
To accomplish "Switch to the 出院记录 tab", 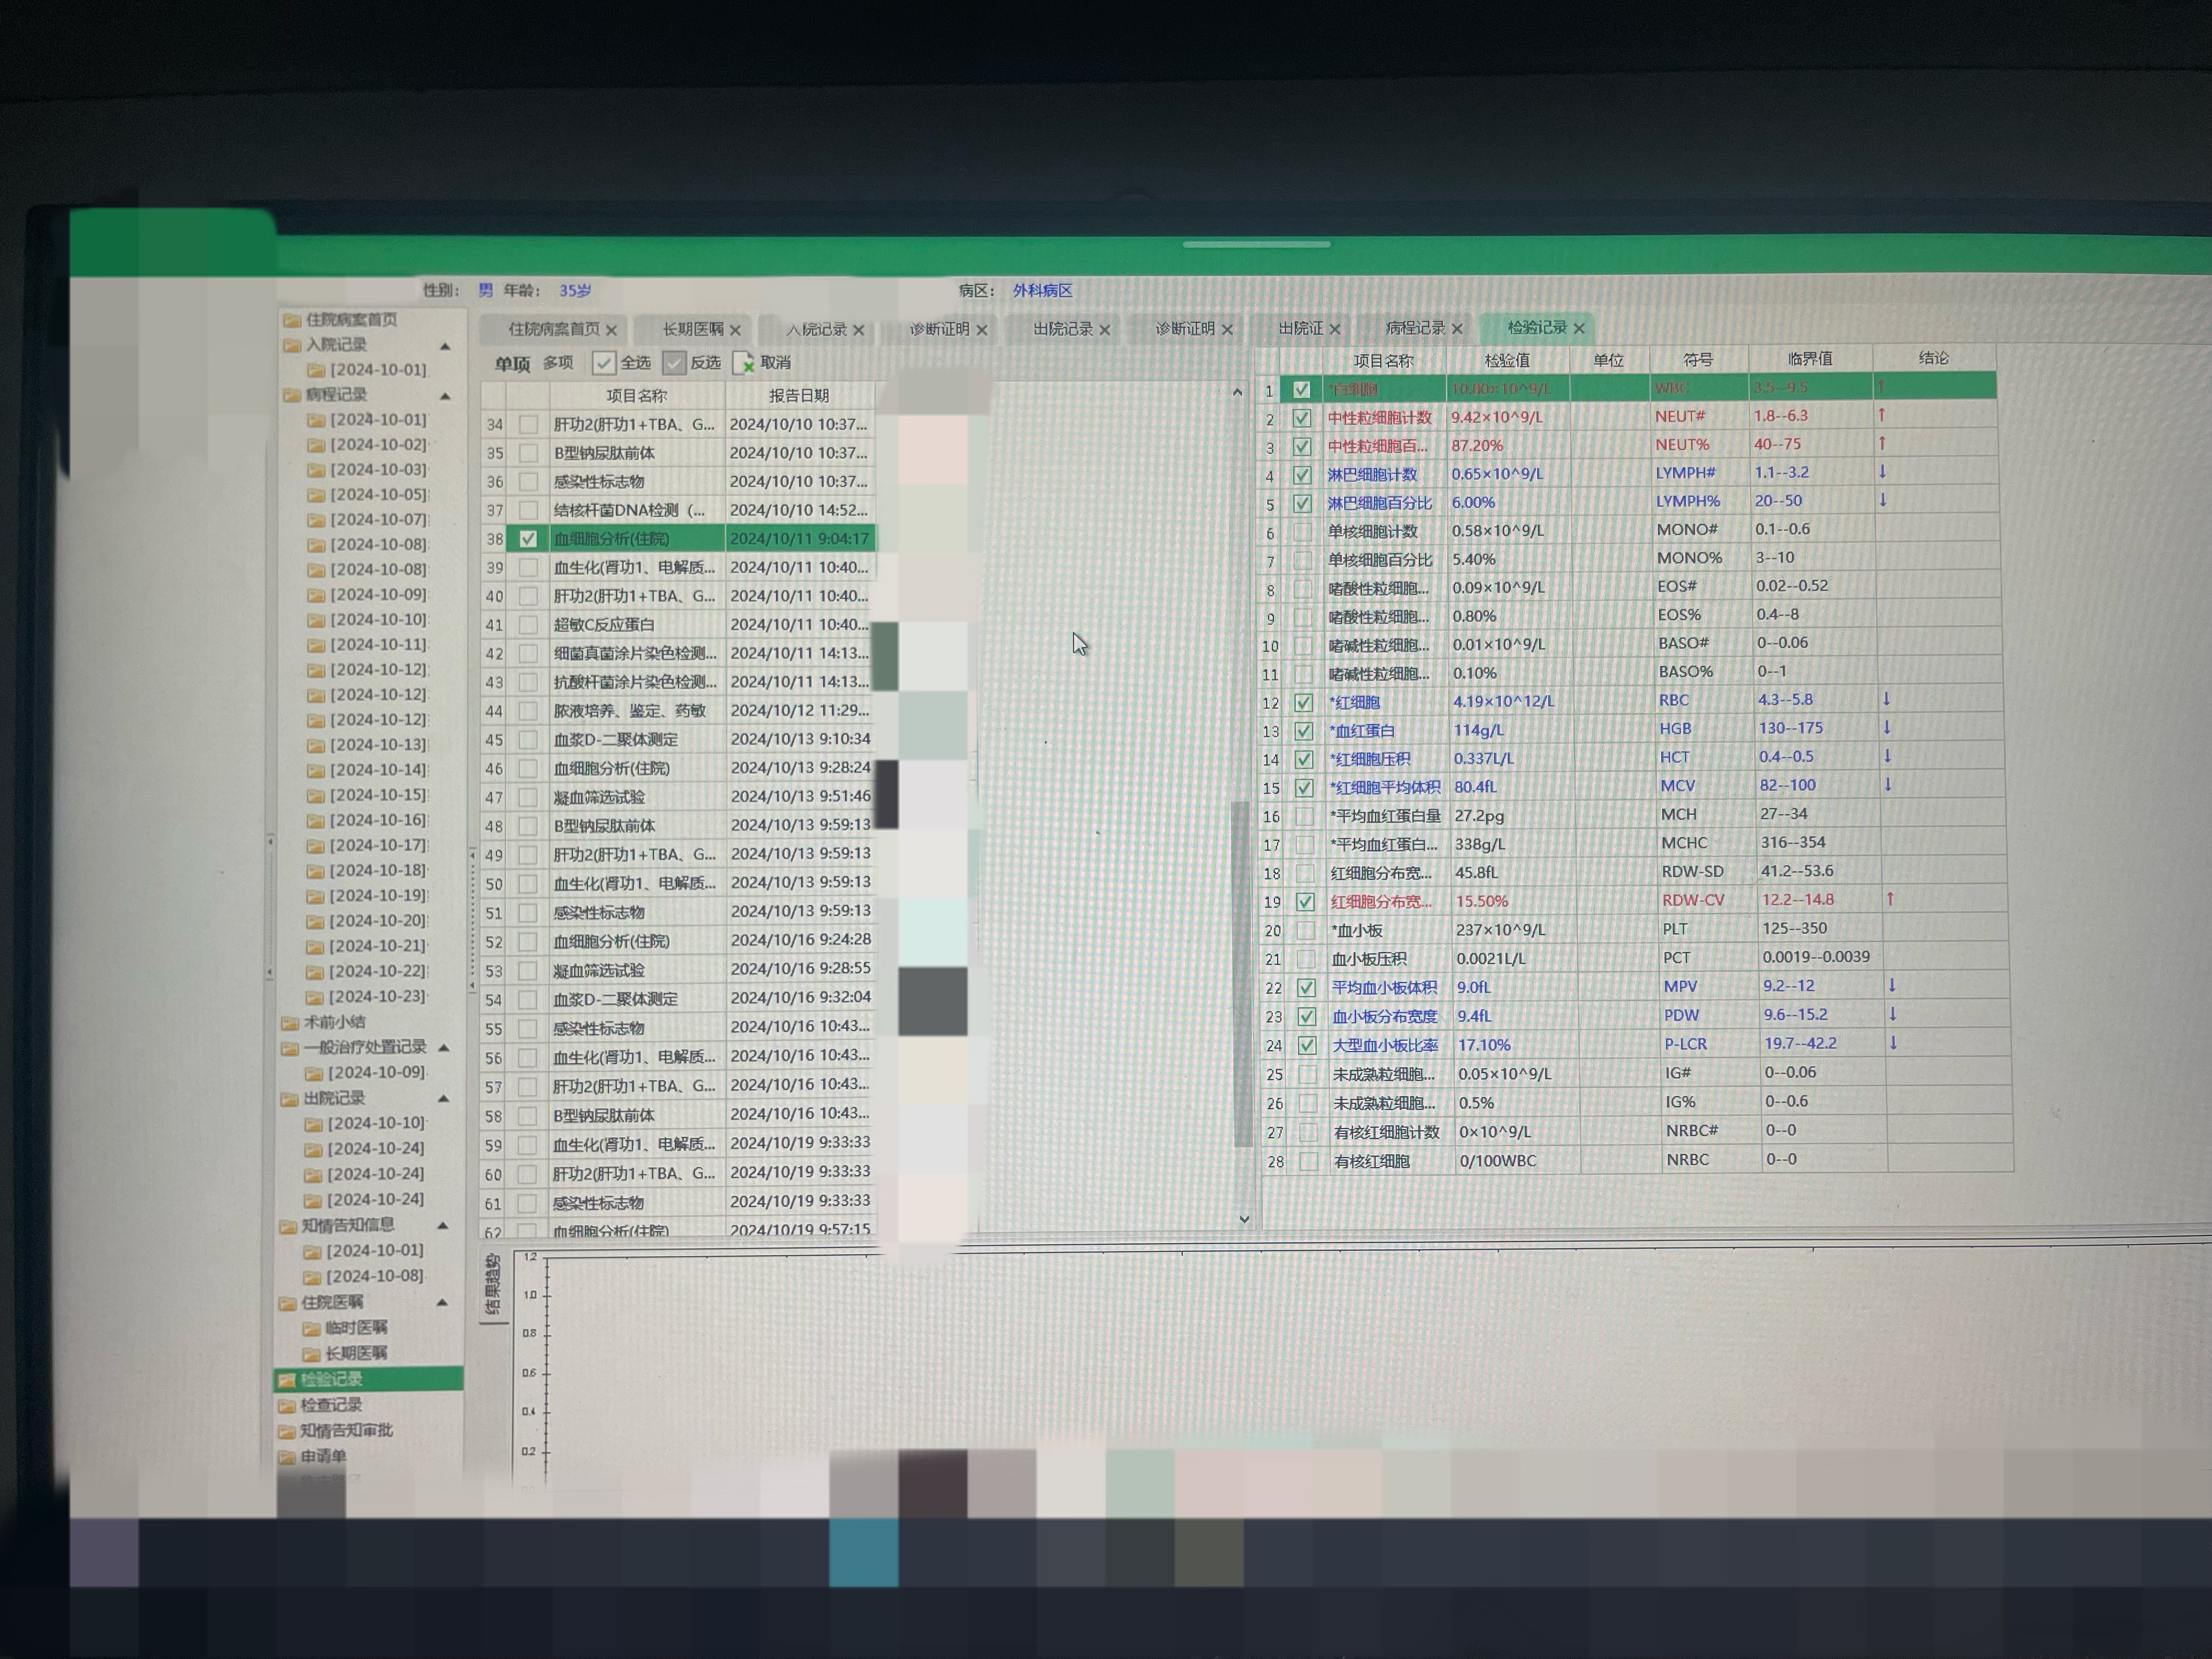I will click(x=1062, y=328).
